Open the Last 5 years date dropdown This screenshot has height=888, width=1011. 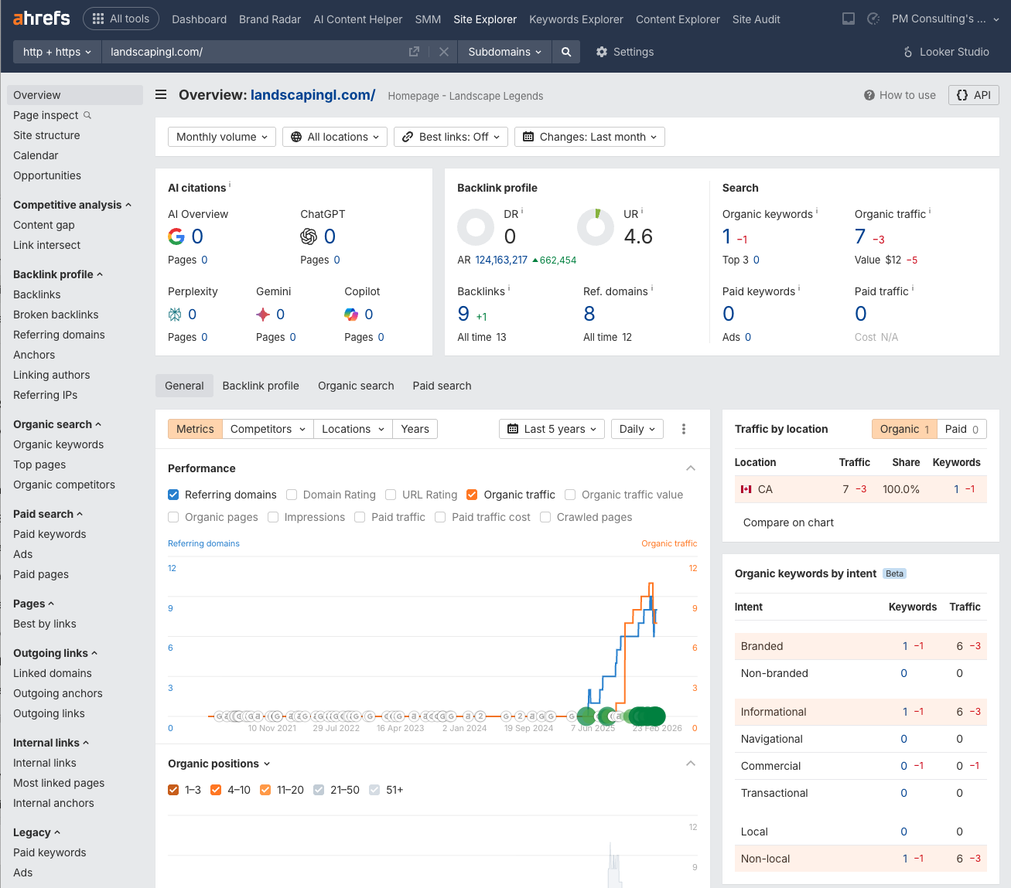(x=552, y=429)
